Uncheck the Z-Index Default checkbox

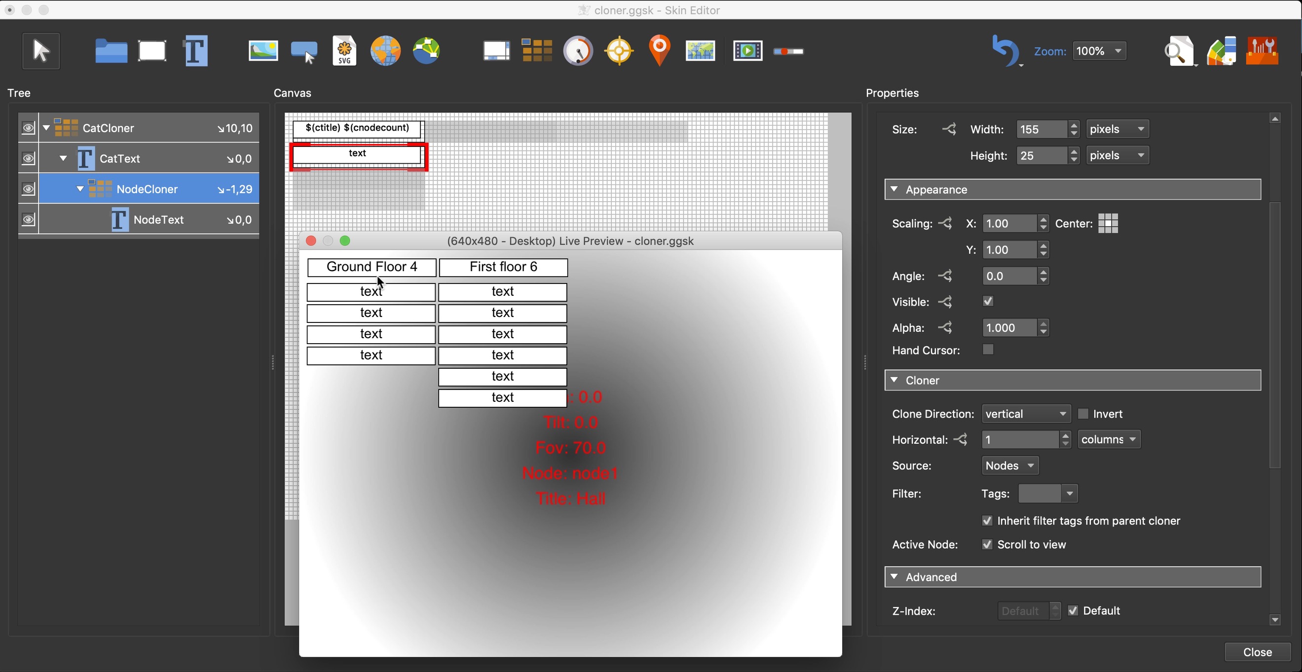coord(1073,610)
